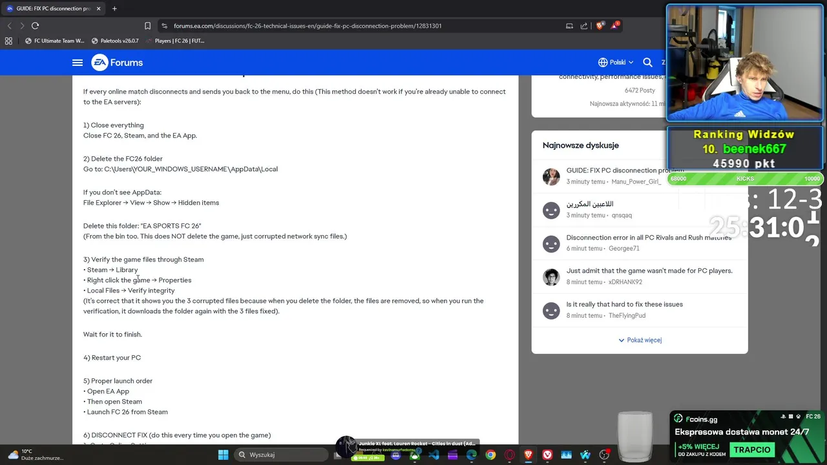This screenshot has height=465, width=827.
Task: Click 'Launch FC 26 from Steam' line
Action: coord(125,412)
